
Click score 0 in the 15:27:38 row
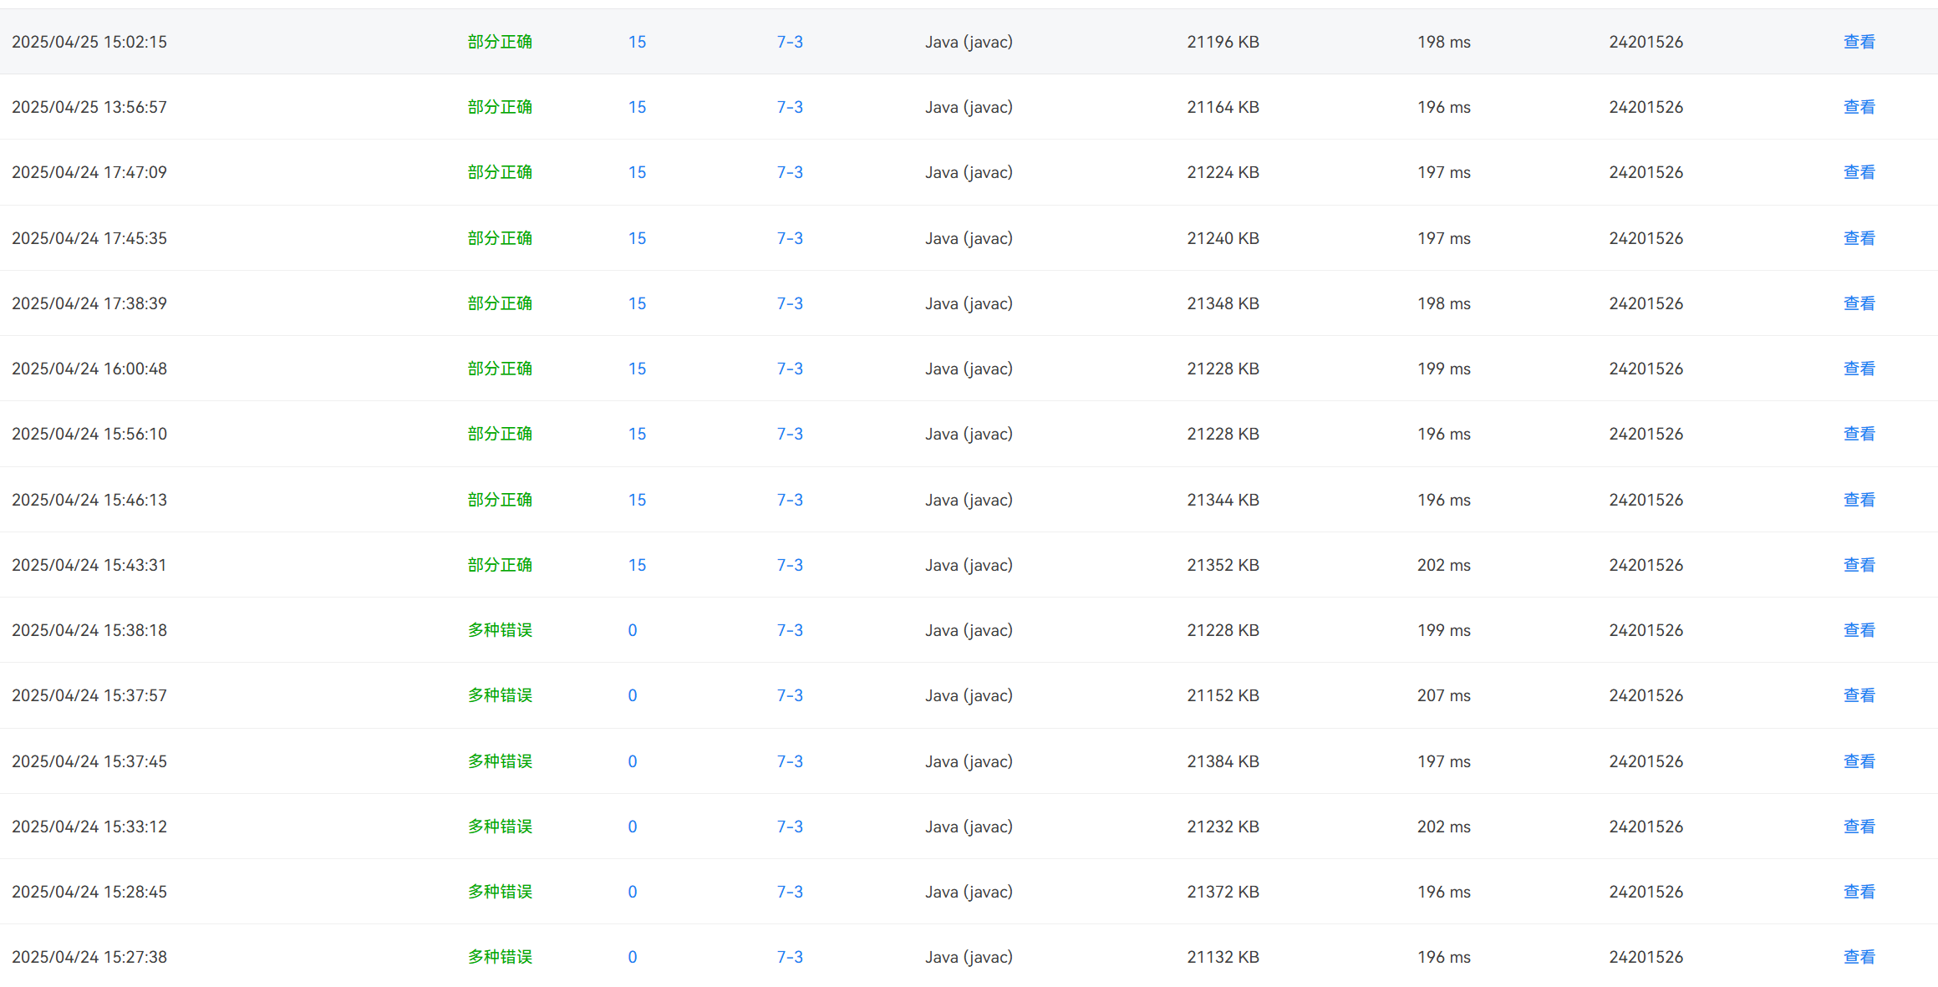[x=633, y=957]
